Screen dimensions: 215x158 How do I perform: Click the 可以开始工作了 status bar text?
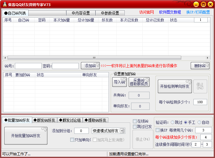pos(16,154)
